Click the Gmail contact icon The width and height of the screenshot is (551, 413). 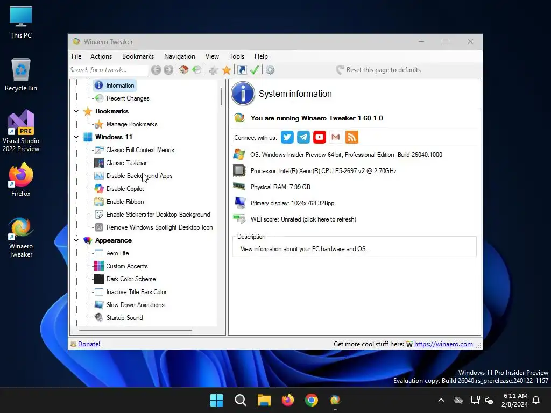[x=336, y=137]
